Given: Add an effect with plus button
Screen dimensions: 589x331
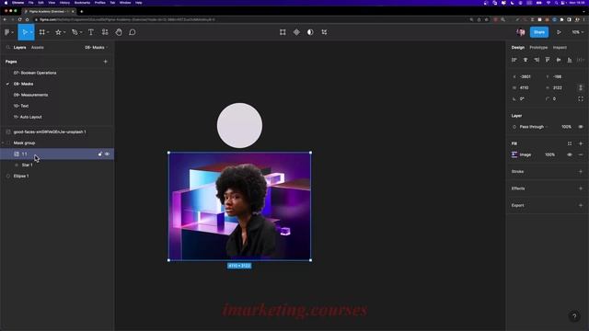Looking at the screenshot, I should click(x=581, y=188).
